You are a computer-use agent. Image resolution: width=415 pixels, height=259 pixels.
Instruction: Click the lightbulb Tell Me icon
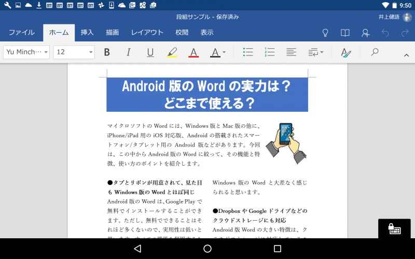point(326,33)
